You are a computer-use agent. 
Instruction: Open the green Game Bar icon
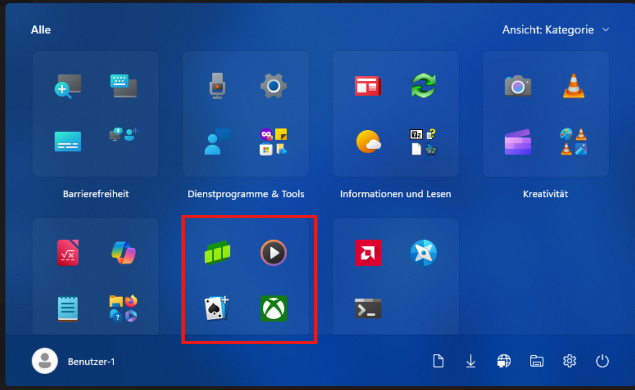click(x=217, y=253)
